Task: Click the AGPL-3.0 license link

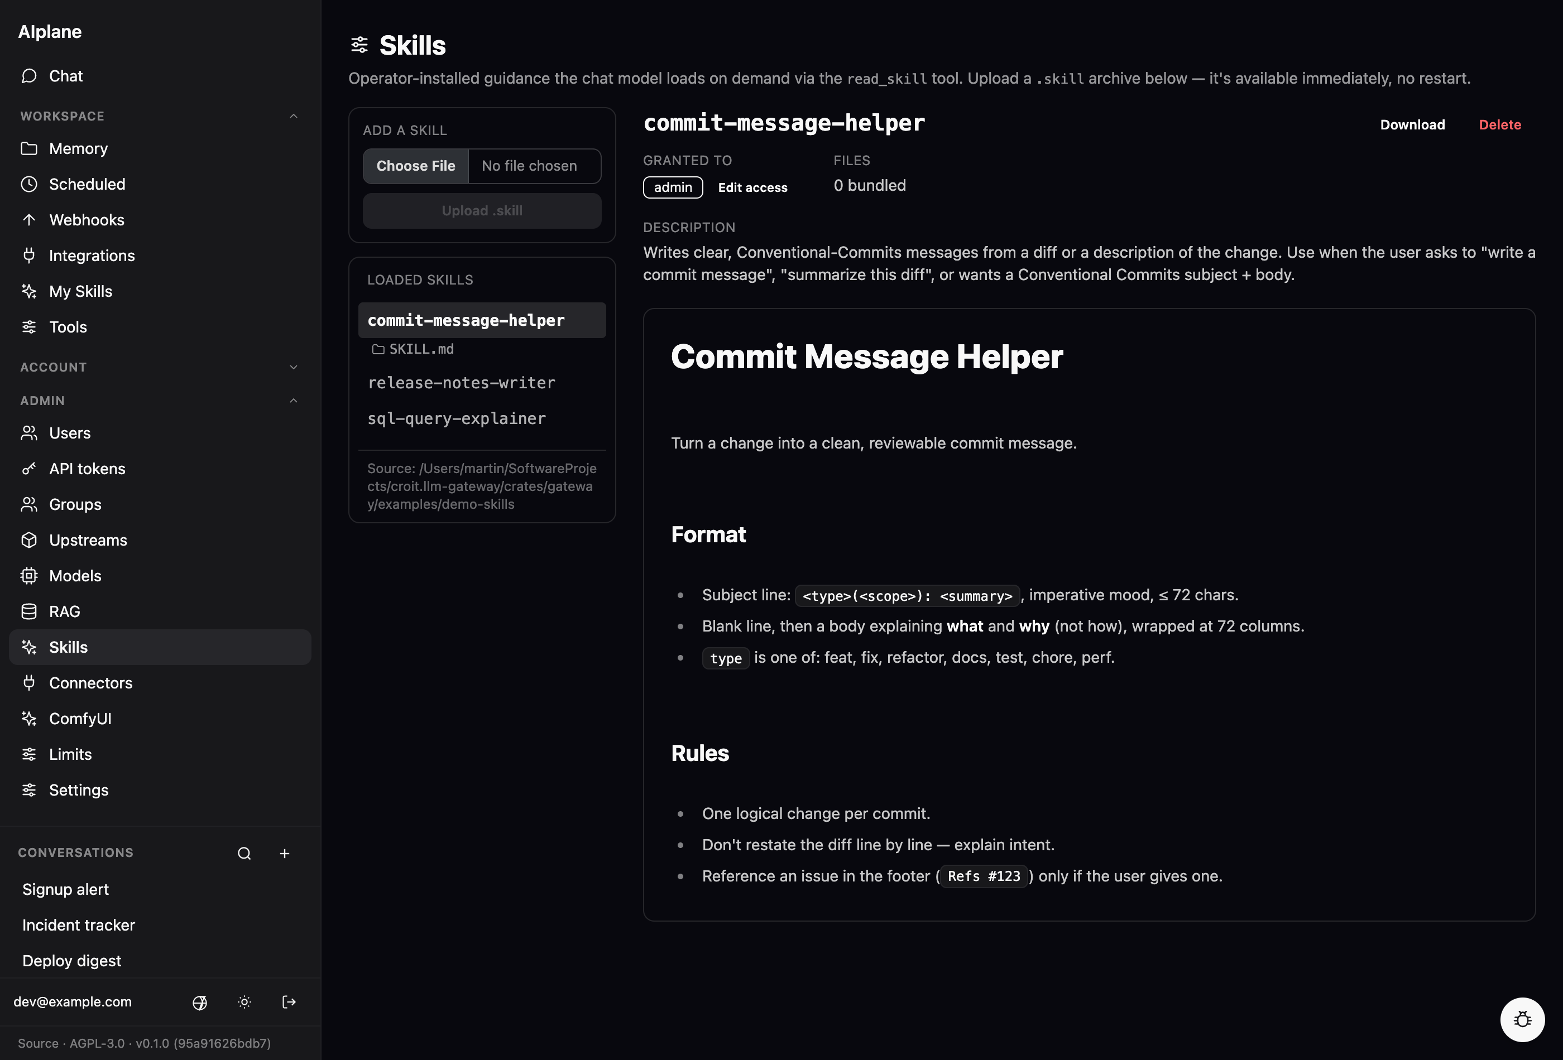Action: click(x=97, y=1043)
